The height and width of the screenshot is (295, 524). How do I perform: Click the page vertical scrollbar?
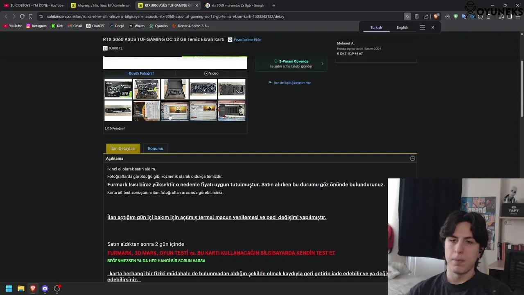(x=522, y=88)
